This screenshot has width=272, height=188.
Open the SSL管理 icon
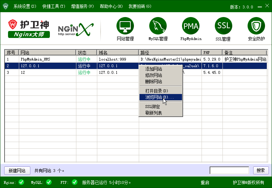tap(223, 26)
